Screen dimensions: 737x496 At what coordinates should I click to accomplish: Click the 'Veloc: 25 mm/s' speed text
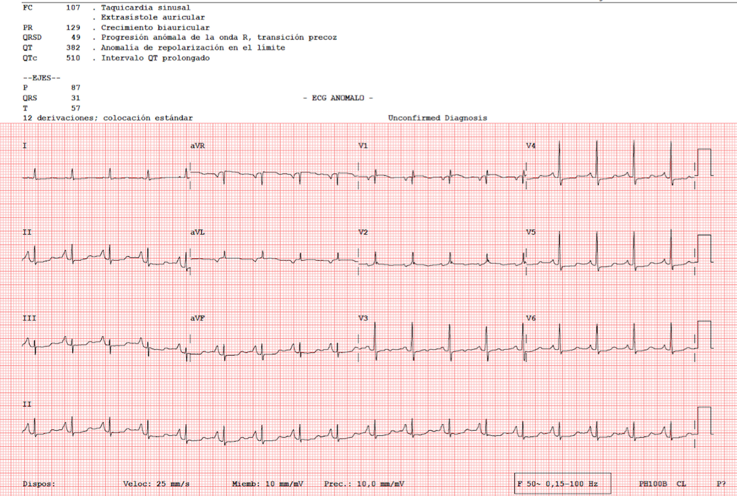[x=156, y=484]
